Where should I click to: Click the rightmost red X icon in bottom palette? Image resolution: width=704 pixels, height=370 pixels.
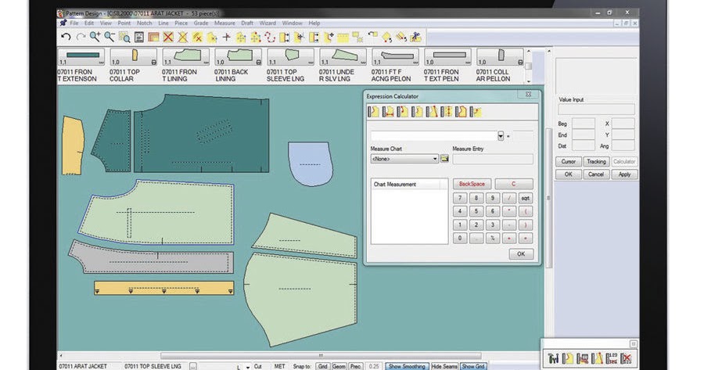click(626, 358)
